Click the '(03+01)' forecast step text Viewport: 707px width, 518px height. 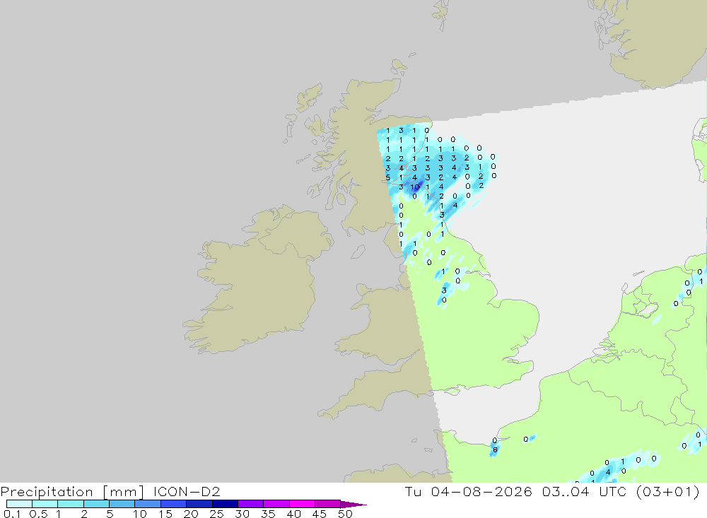[668, 491]
